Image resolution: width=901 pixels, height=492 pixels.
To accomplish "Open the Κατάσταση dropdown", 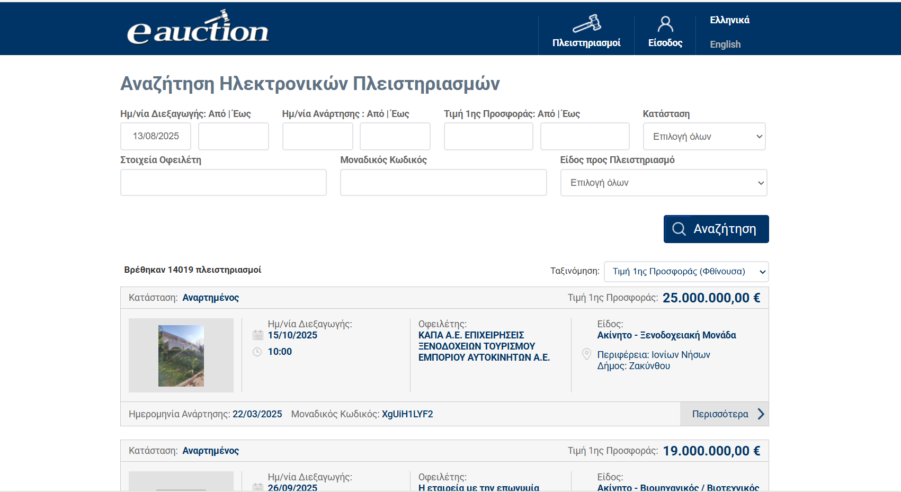I will coord(704,137).
